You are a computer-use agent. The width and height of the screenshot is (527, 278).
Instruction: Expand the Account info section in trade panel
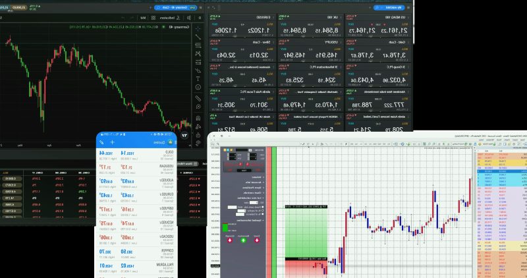pyautogui.click(x=255, y=182)
